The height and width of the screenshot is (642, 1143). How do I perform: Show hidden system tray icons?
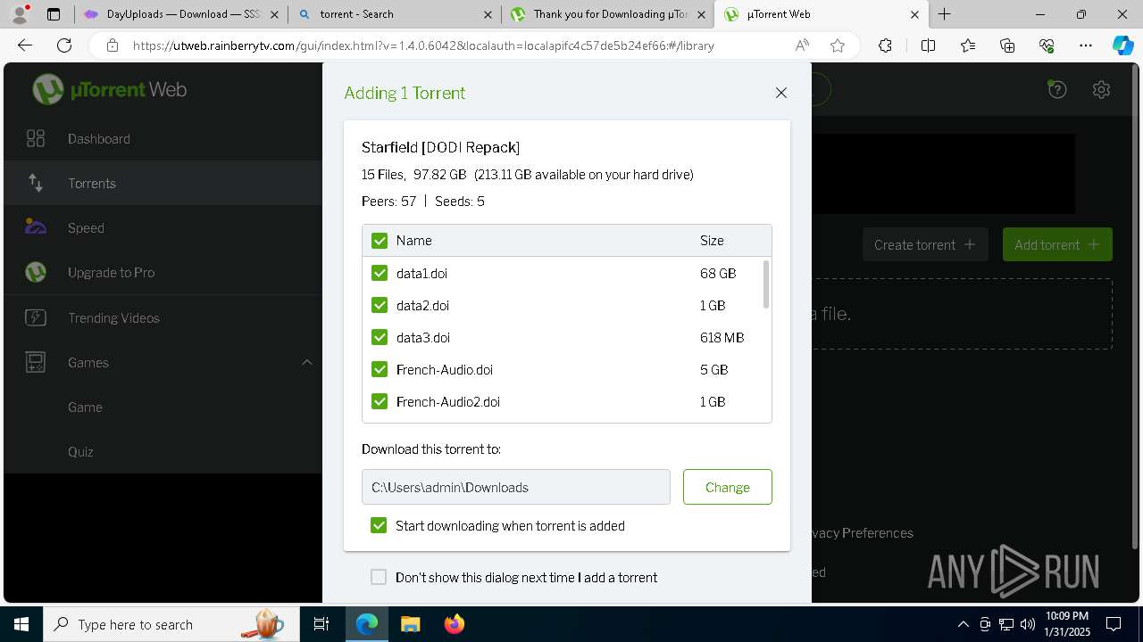[x=963, y=624]
